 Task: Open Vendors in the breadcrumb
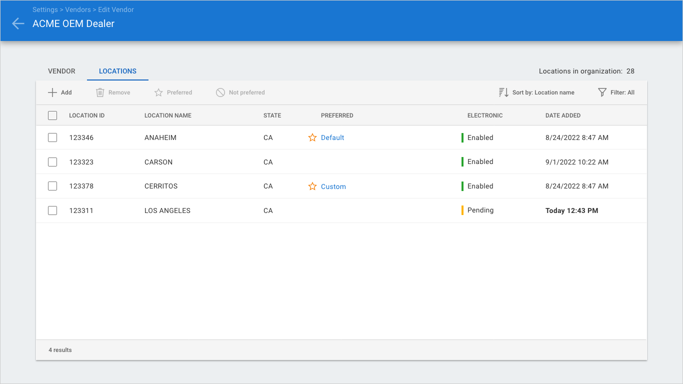[x=78, y=9]
